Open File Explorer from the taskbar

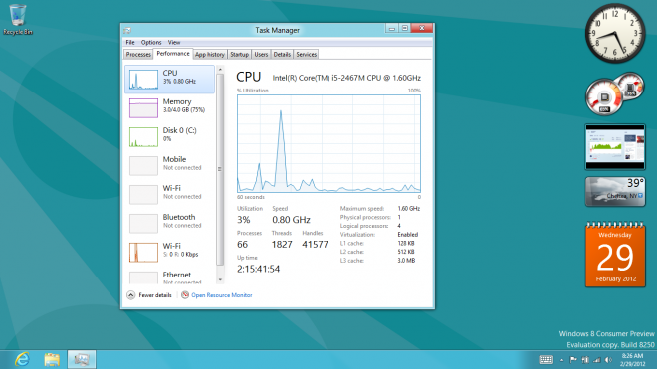click(x=52, y=359)
